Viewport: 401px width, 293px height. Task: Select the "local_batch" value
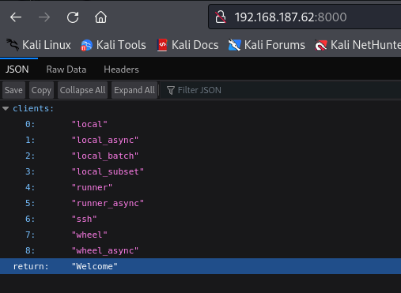tap(105, 156)
